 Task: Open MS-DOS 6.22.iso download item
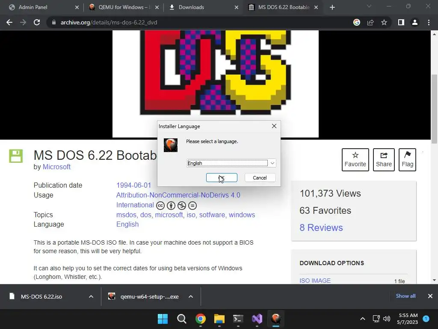click(41, 296)
